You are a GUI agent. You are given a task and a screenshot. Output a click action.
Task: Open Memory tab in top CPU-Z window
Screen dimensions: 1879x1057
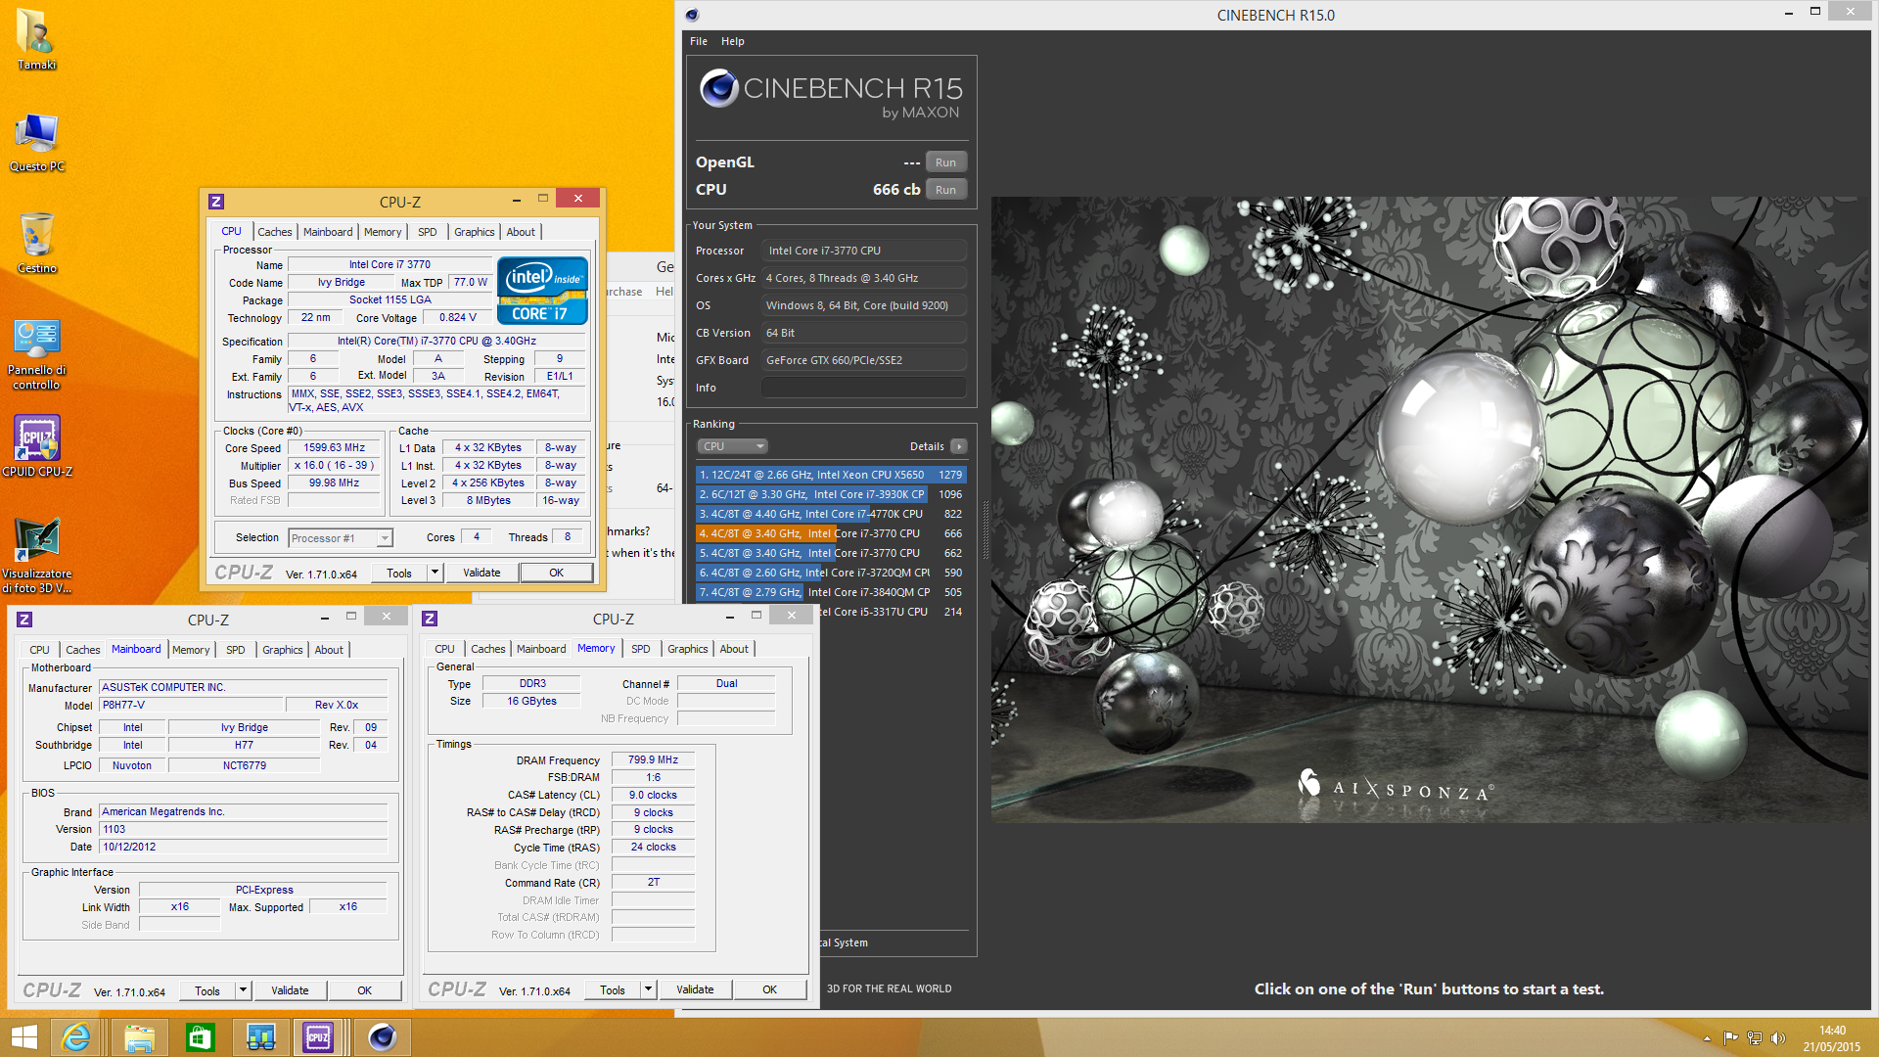click(383, 232)
